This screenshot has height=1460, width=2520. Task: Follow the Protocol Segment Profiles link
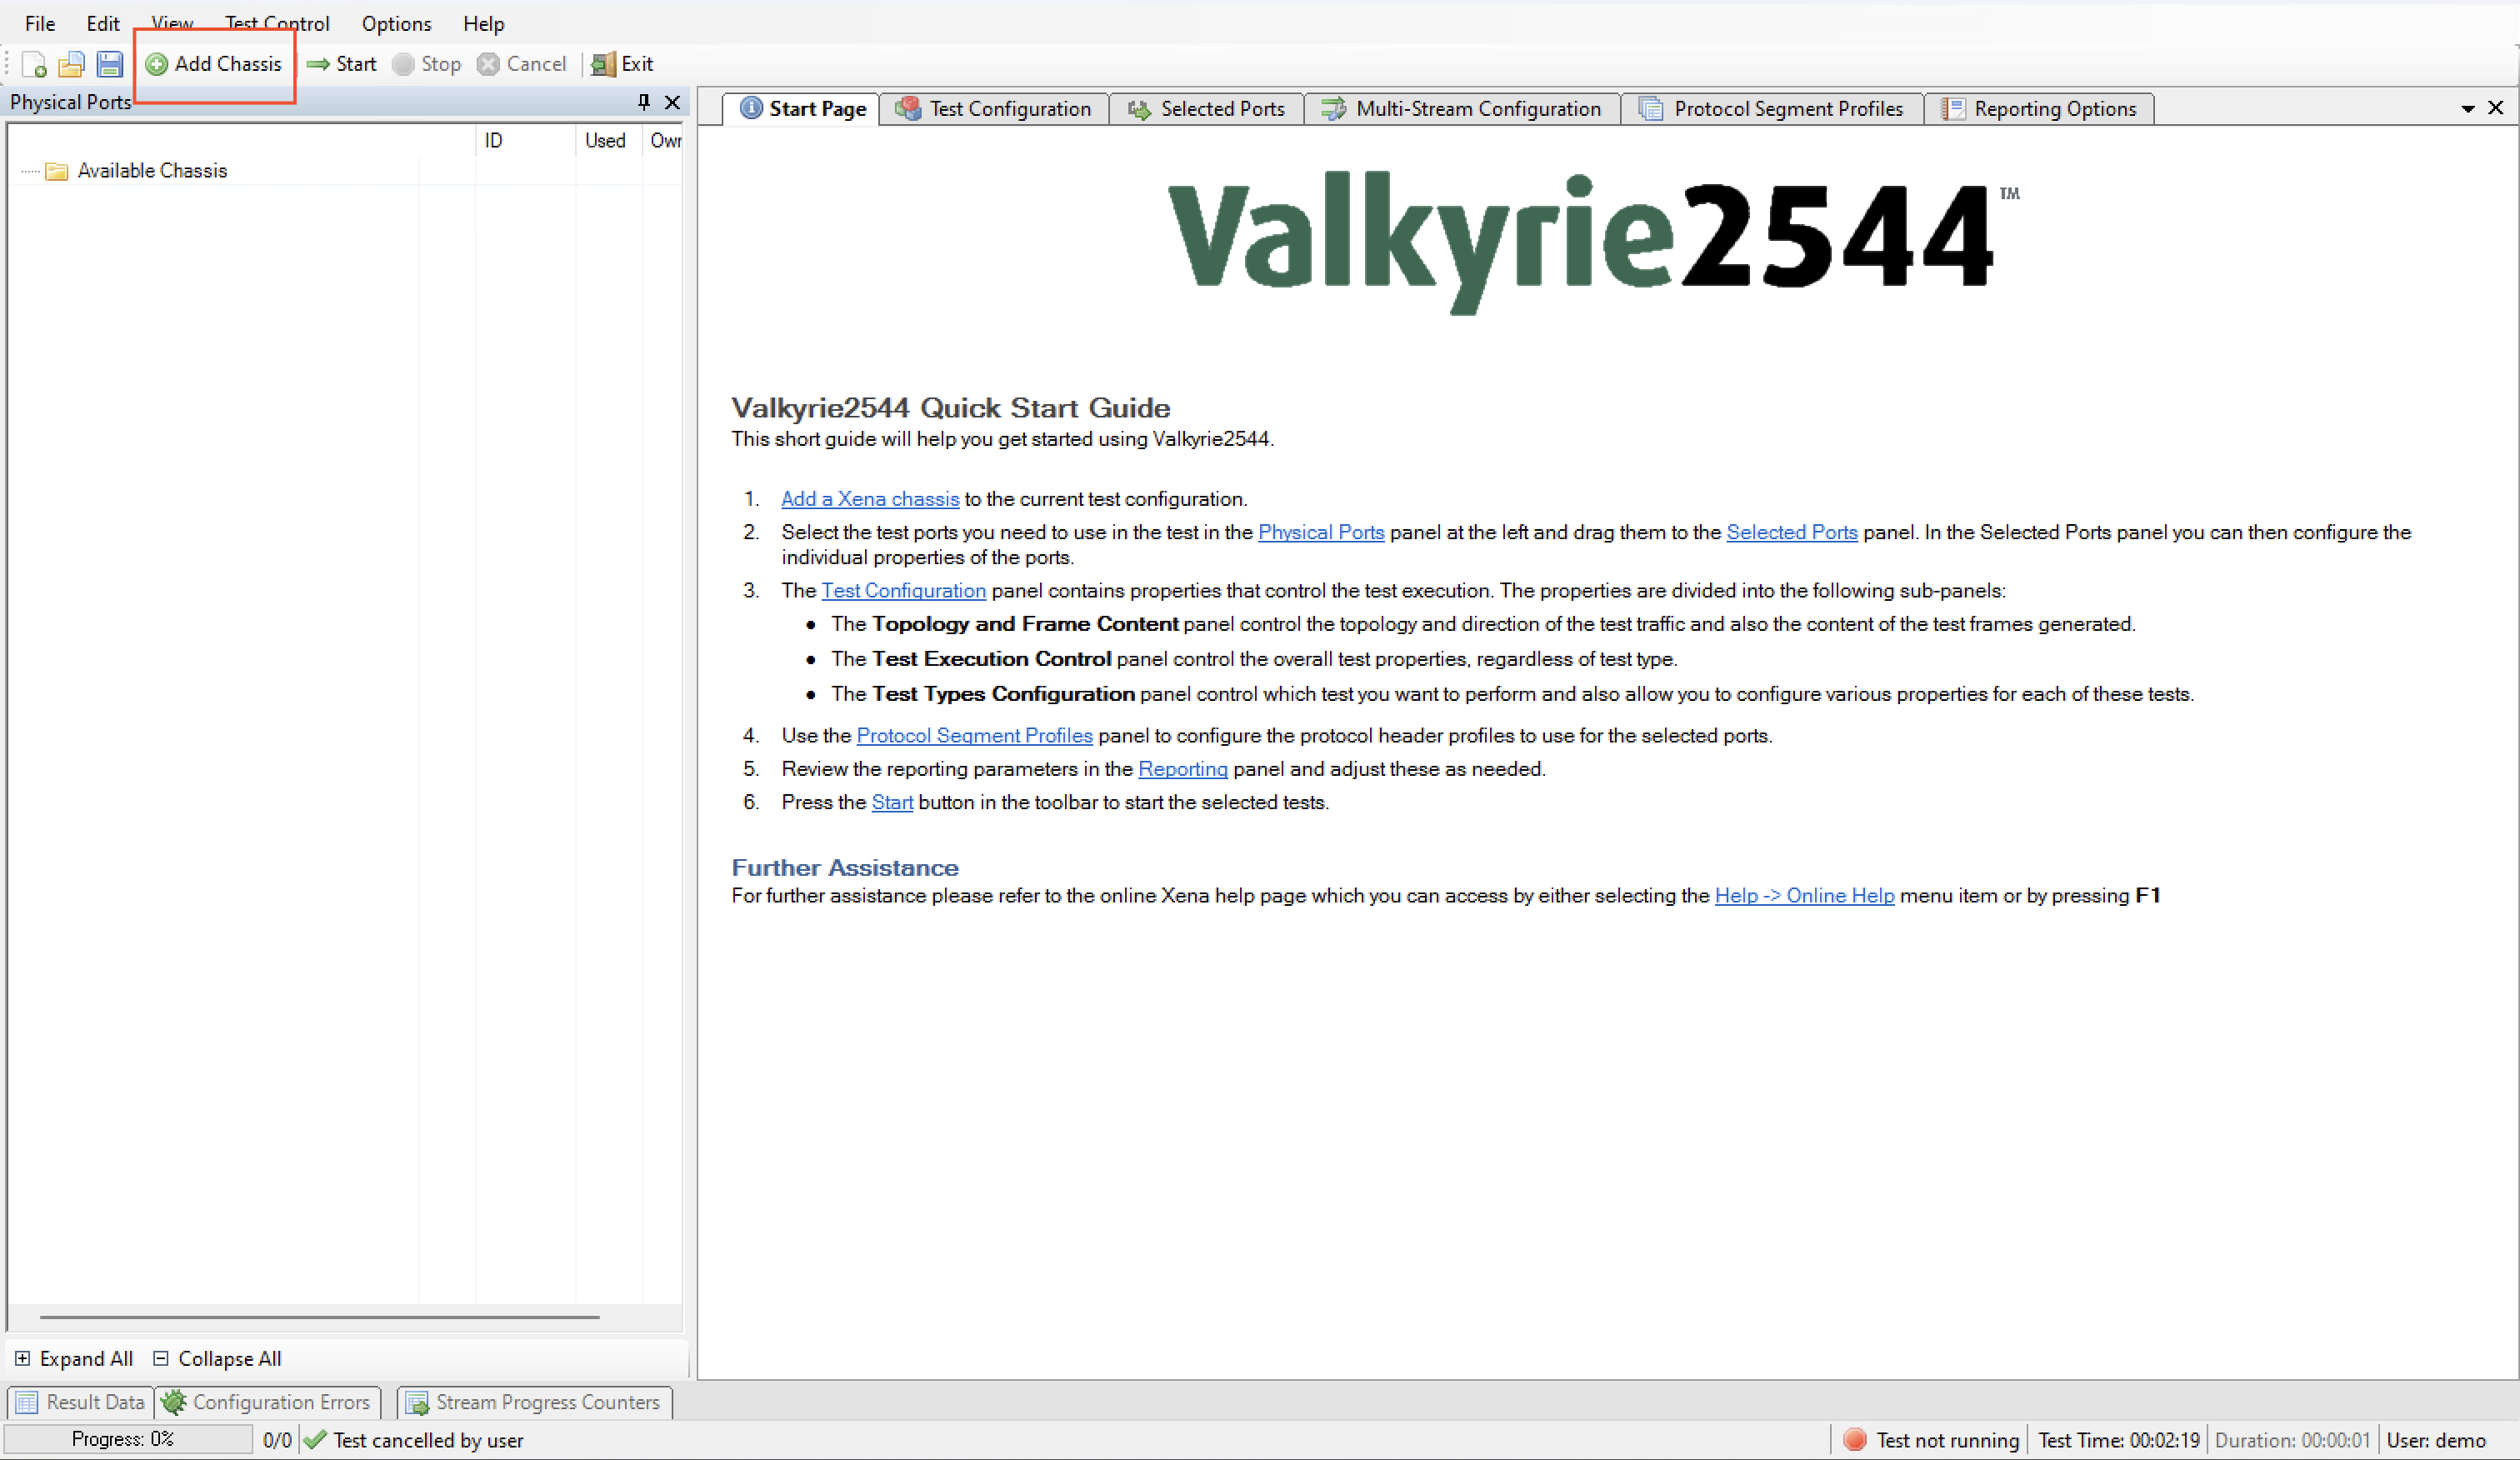(975, 735)
